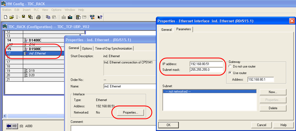Click the Name field containing ind. Ethernet
This screenshot has width=296, height=131.
[130, 86]
